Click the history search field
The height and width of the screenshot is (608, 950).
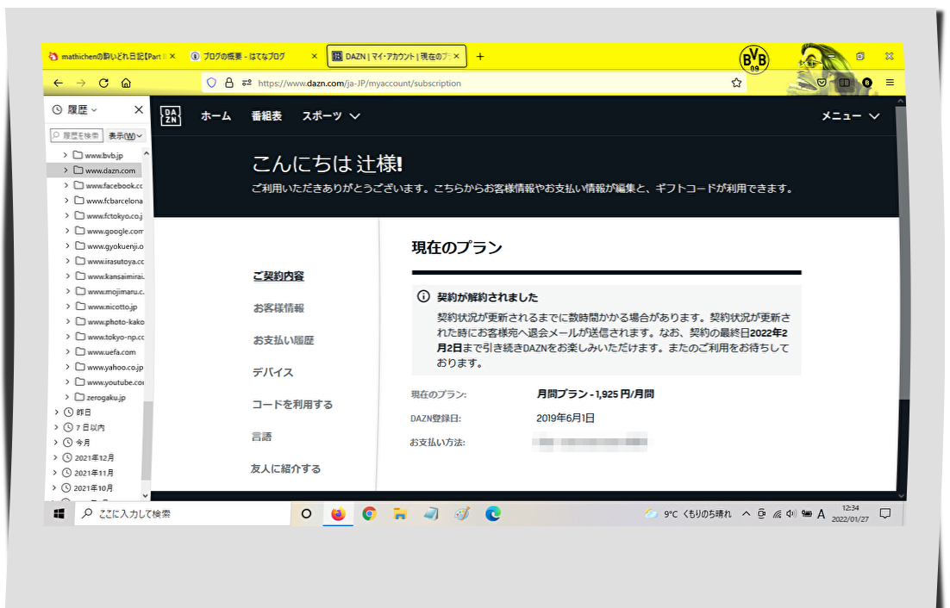[x=77, y=135]
